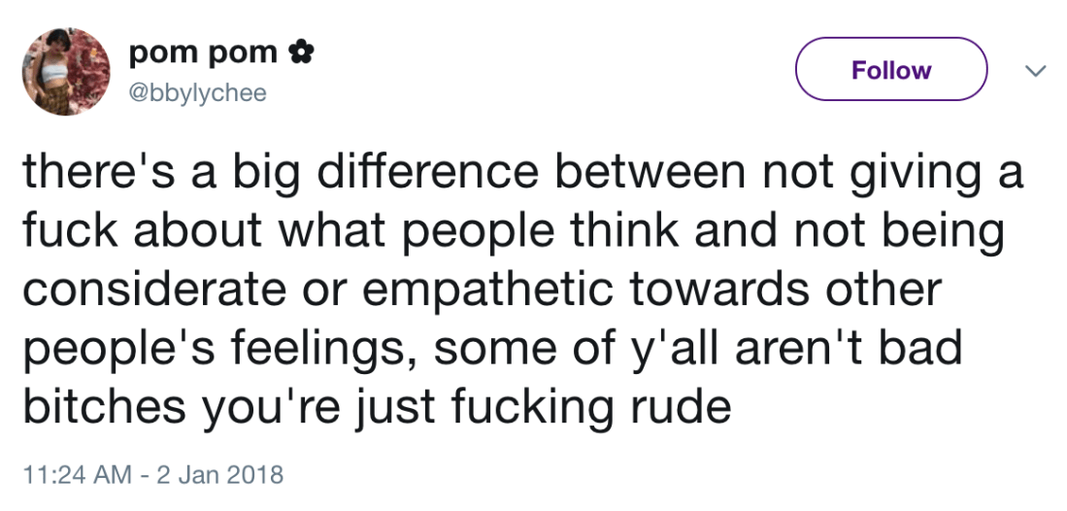Click the date "2 Jan 2018"
The image size is (1067, 511).
(221, 475)
